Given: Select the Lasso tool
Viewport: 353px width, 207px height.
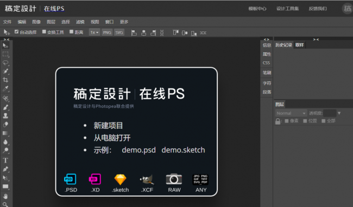Looking at the screenshot, I should point(5,63).
